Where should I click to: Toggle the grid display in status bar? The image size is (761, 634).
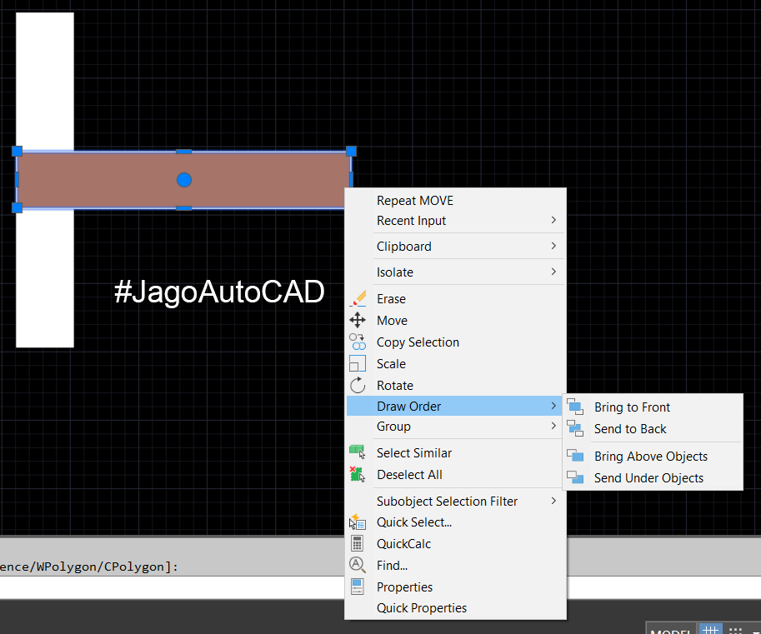(710, 629)
